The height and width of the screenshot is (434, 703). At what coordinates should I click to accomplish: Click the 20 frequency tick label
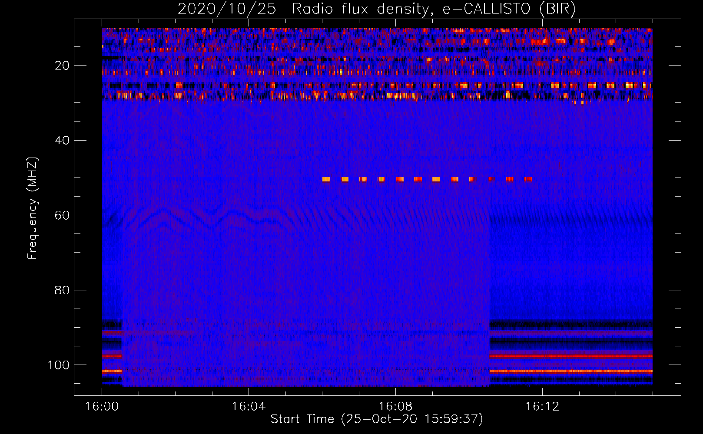(x=63, y=66)
